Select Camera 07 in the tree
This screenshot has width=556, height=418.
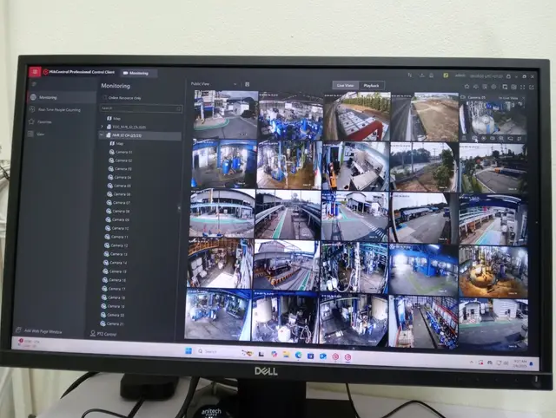[x=118, y=203]
